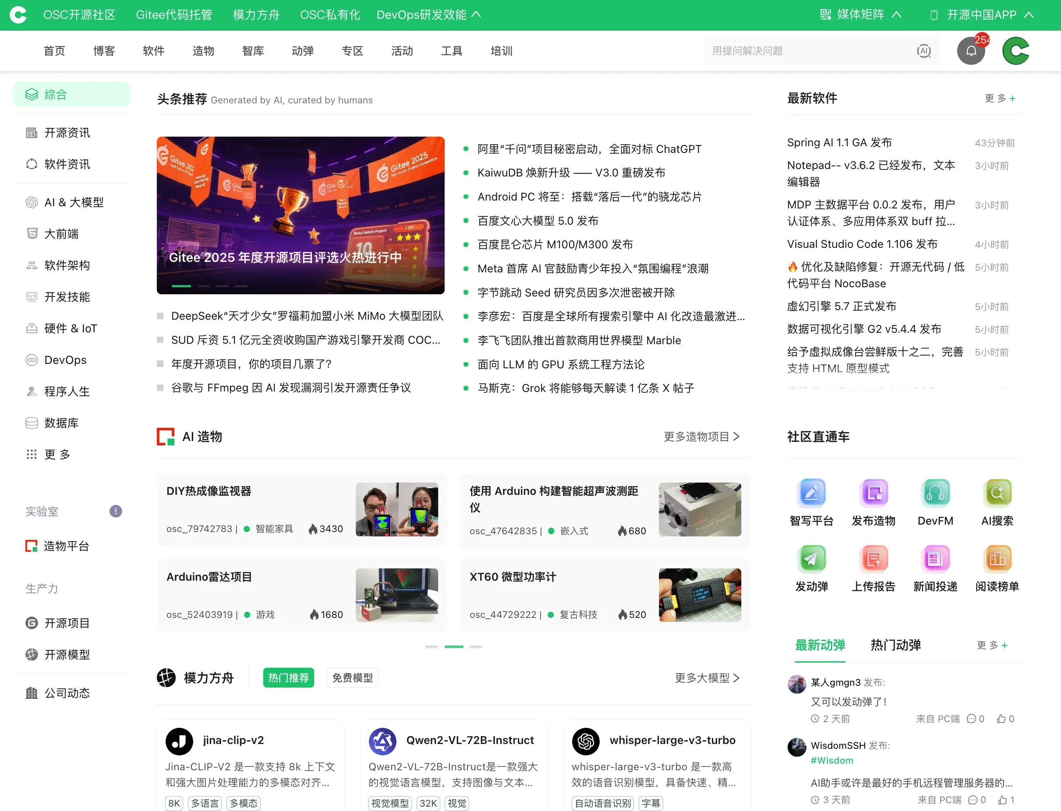Select the second carousel pagination dot
Image resolution: width=1061 pixels, height=811 pixels.
[203, 286]
